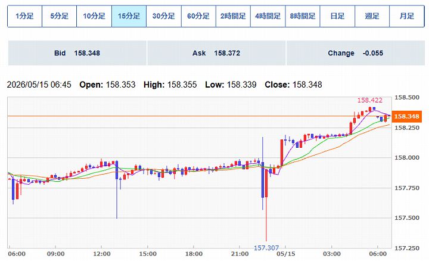429x261 pixels.
Task: Select the 5分足 chart tab
Action: tap(60, 16)
